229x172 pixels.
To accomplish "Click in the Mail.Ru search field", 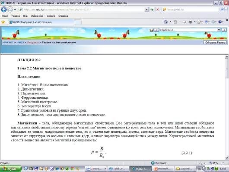I will 190,9.
